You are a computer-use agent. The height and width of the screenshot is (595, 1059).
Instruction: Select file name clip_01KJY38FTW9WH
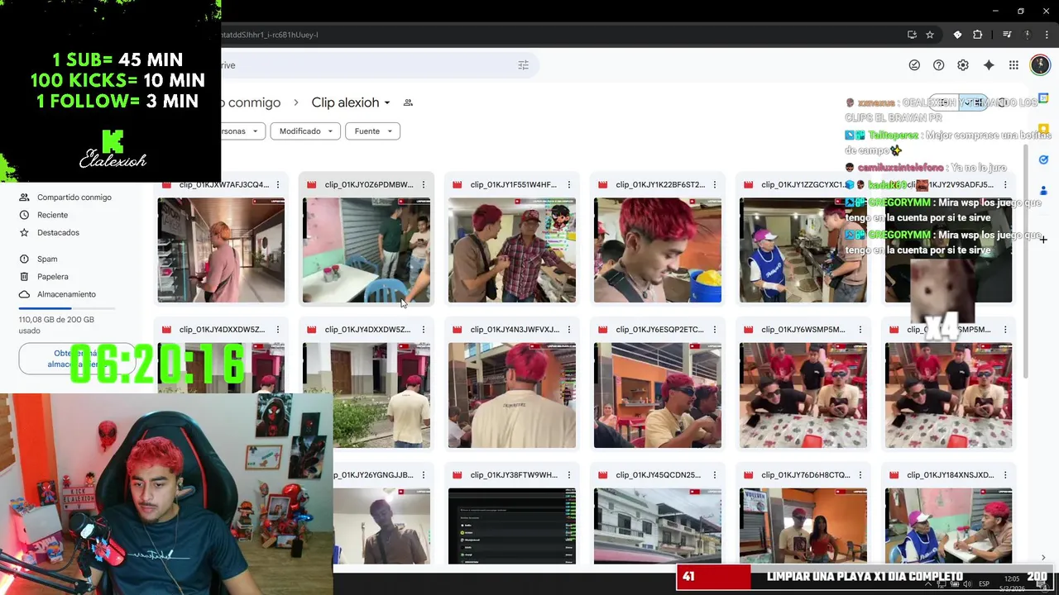(514, 475)
